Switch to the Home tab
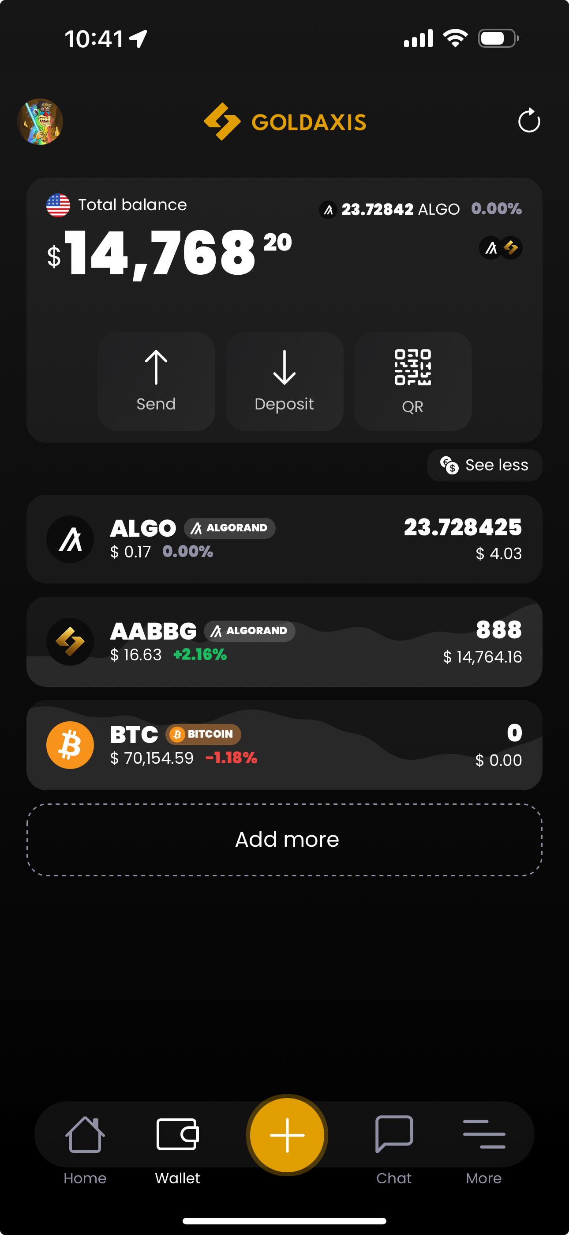The image size is (569, 1235). pyautogui.click(x=85, y=1146)
